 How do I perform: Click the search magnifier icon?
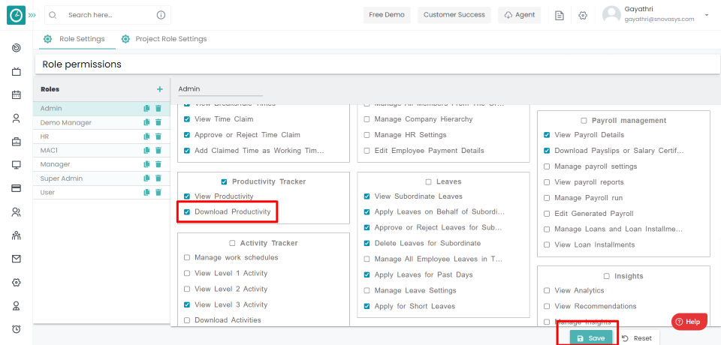(x=53, y=15)
